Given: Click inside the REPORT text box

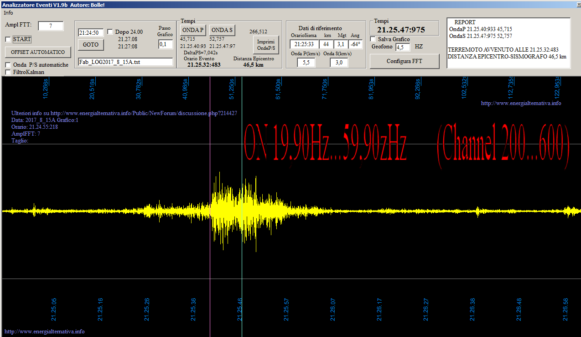Looking at the screenshot, I should pyautogui.click(x=508, y=43).
